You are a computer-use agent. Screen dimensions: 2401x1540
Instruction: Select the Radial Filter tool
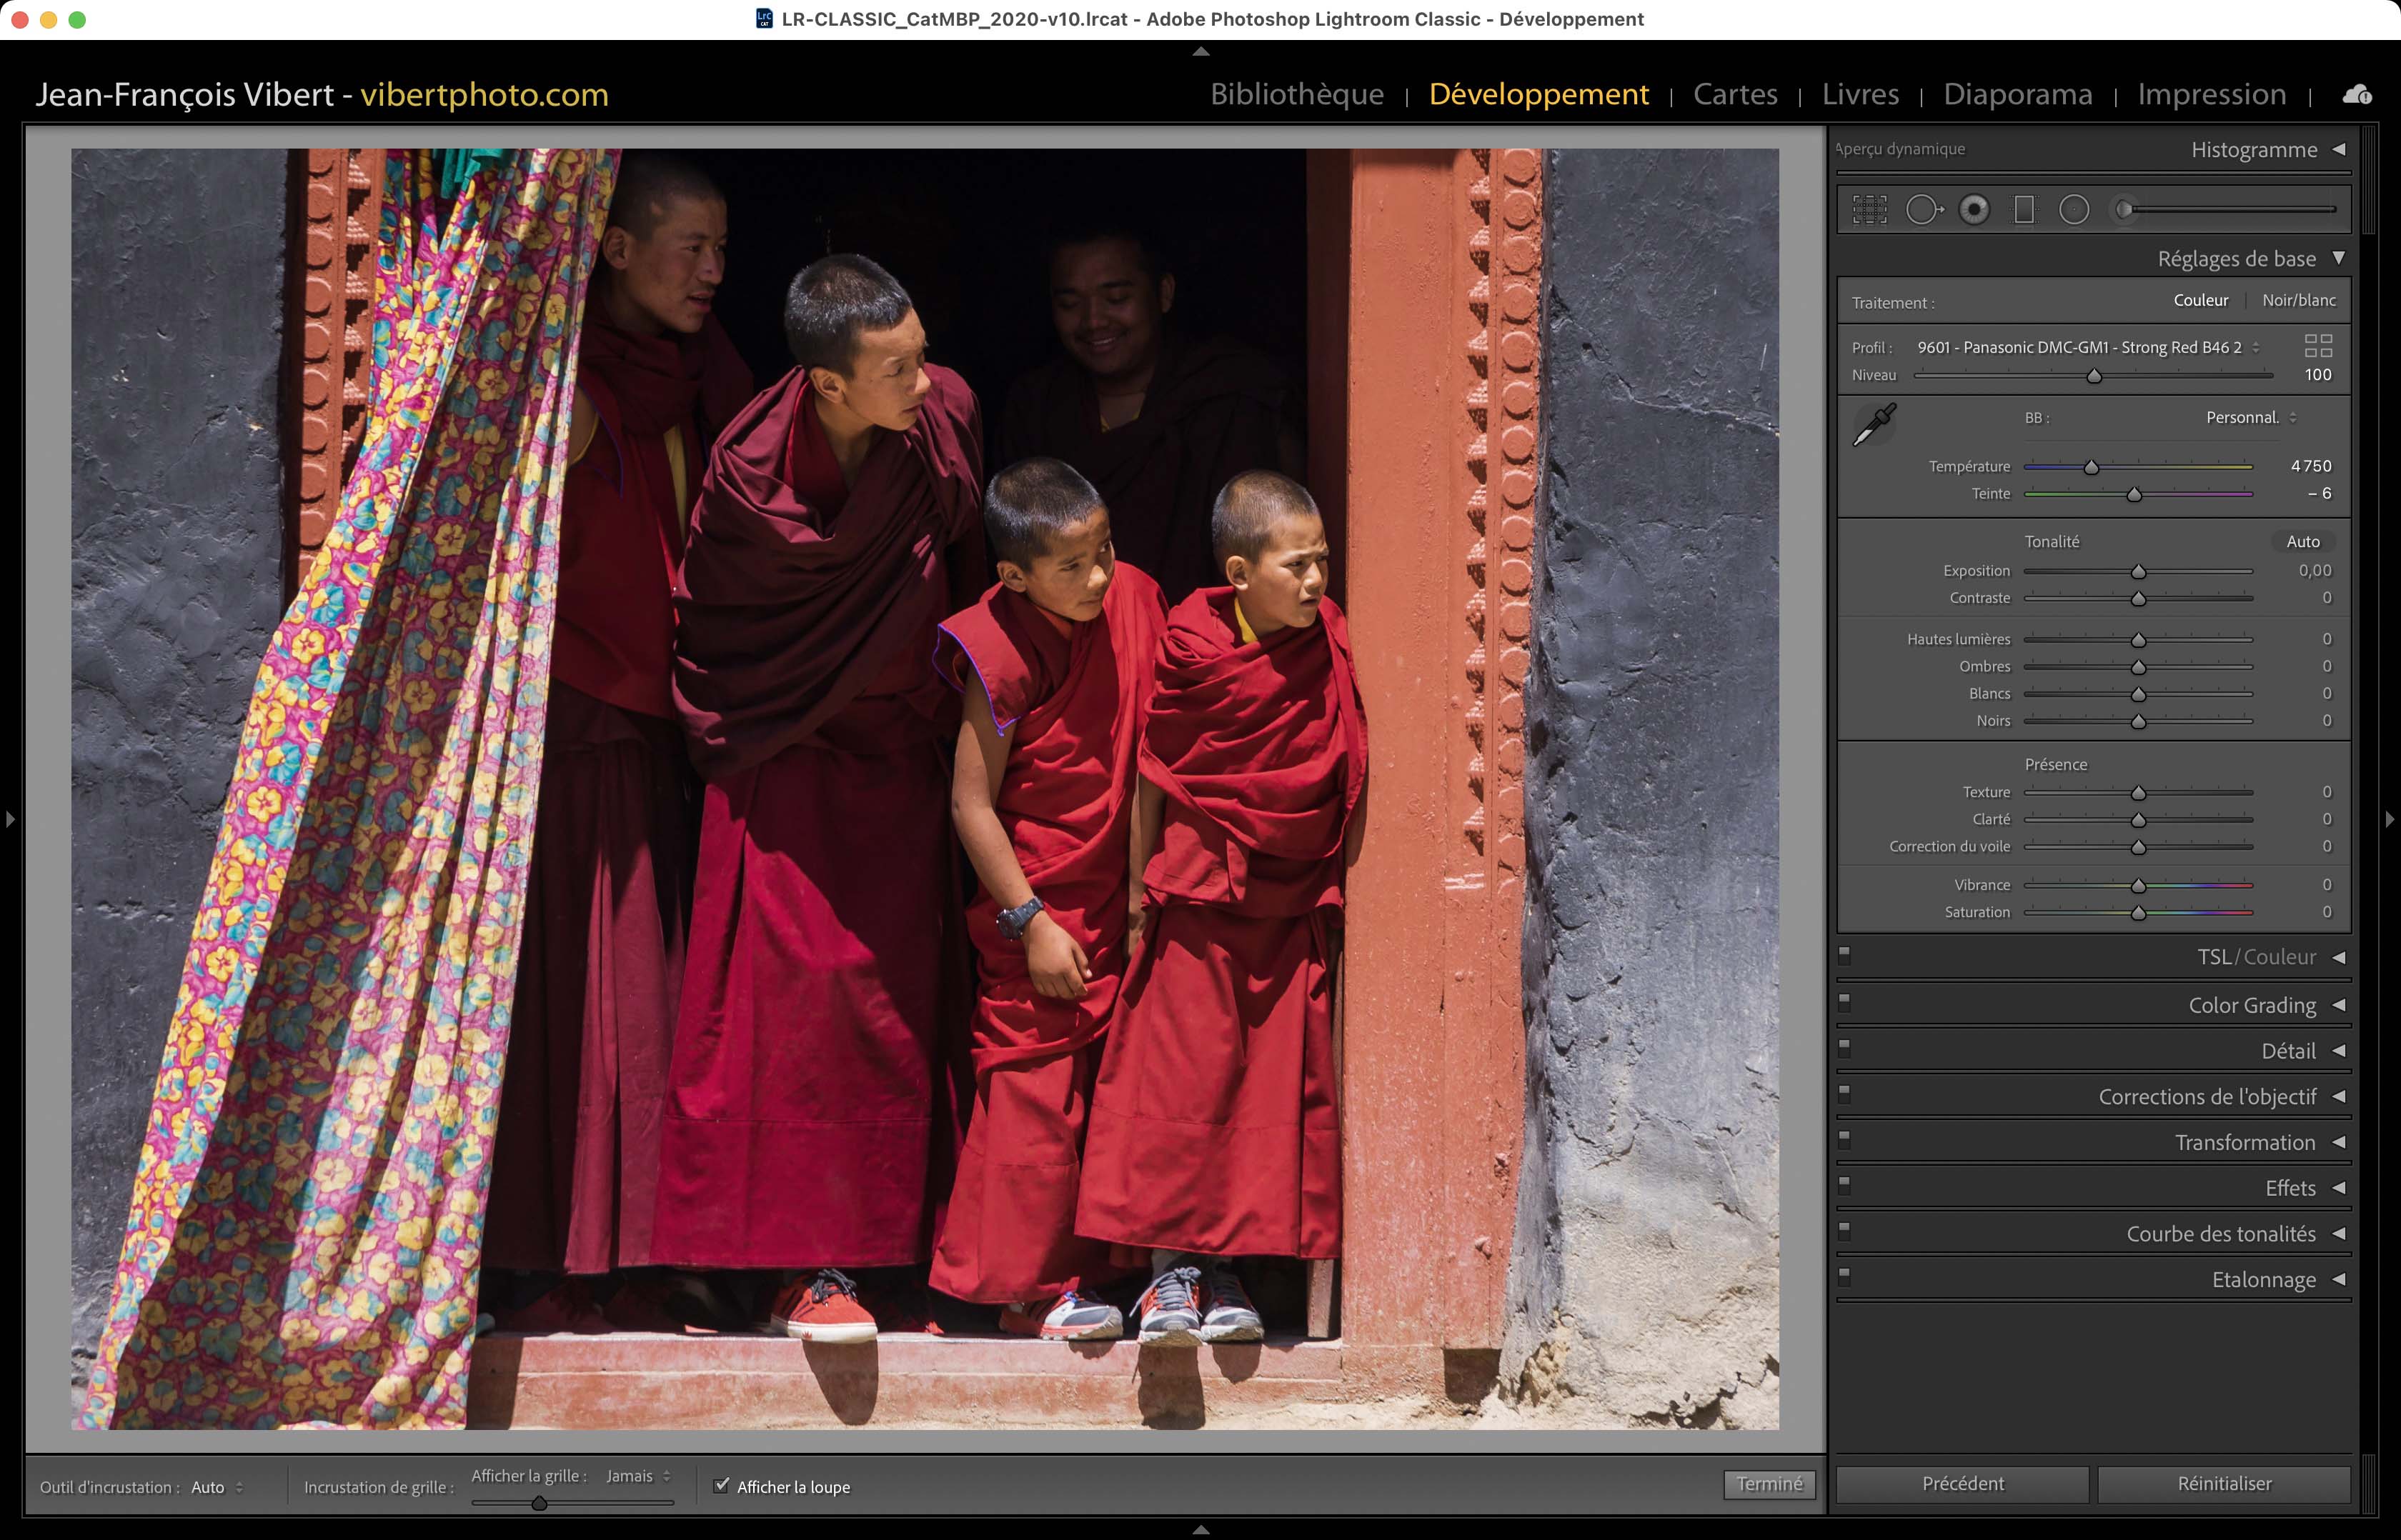(2074, 209)
